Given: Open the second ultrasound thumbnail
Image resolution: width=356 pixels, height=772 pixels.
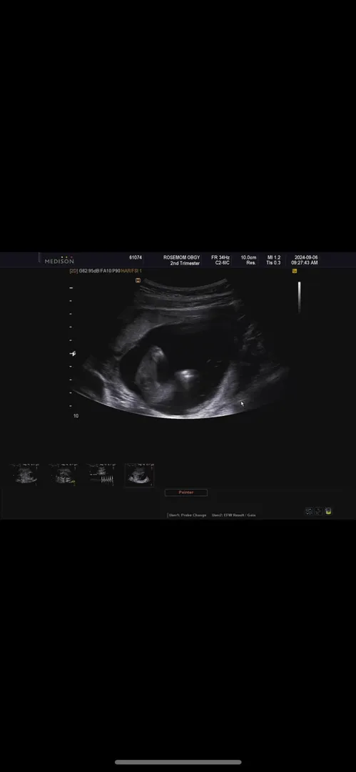Looking at the screenshot, I should point(63,475).
